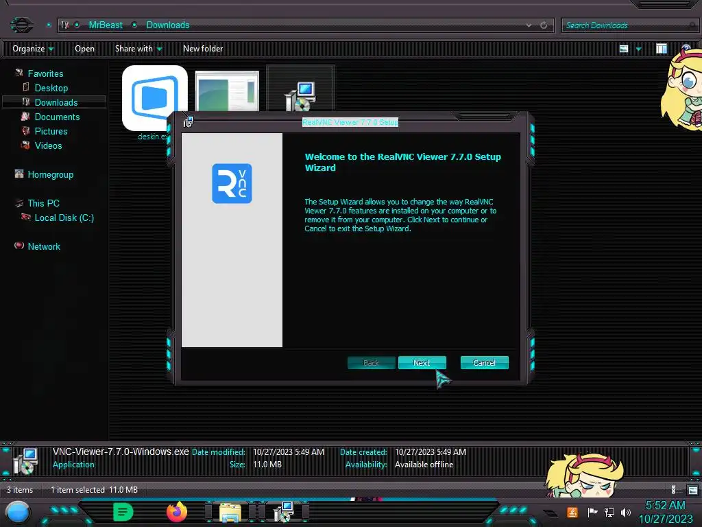Open Videos in the navigation pane
Image resolution: width=702 pixels, height=527 pixels.
pyautogui.click(x=49, y=145)
